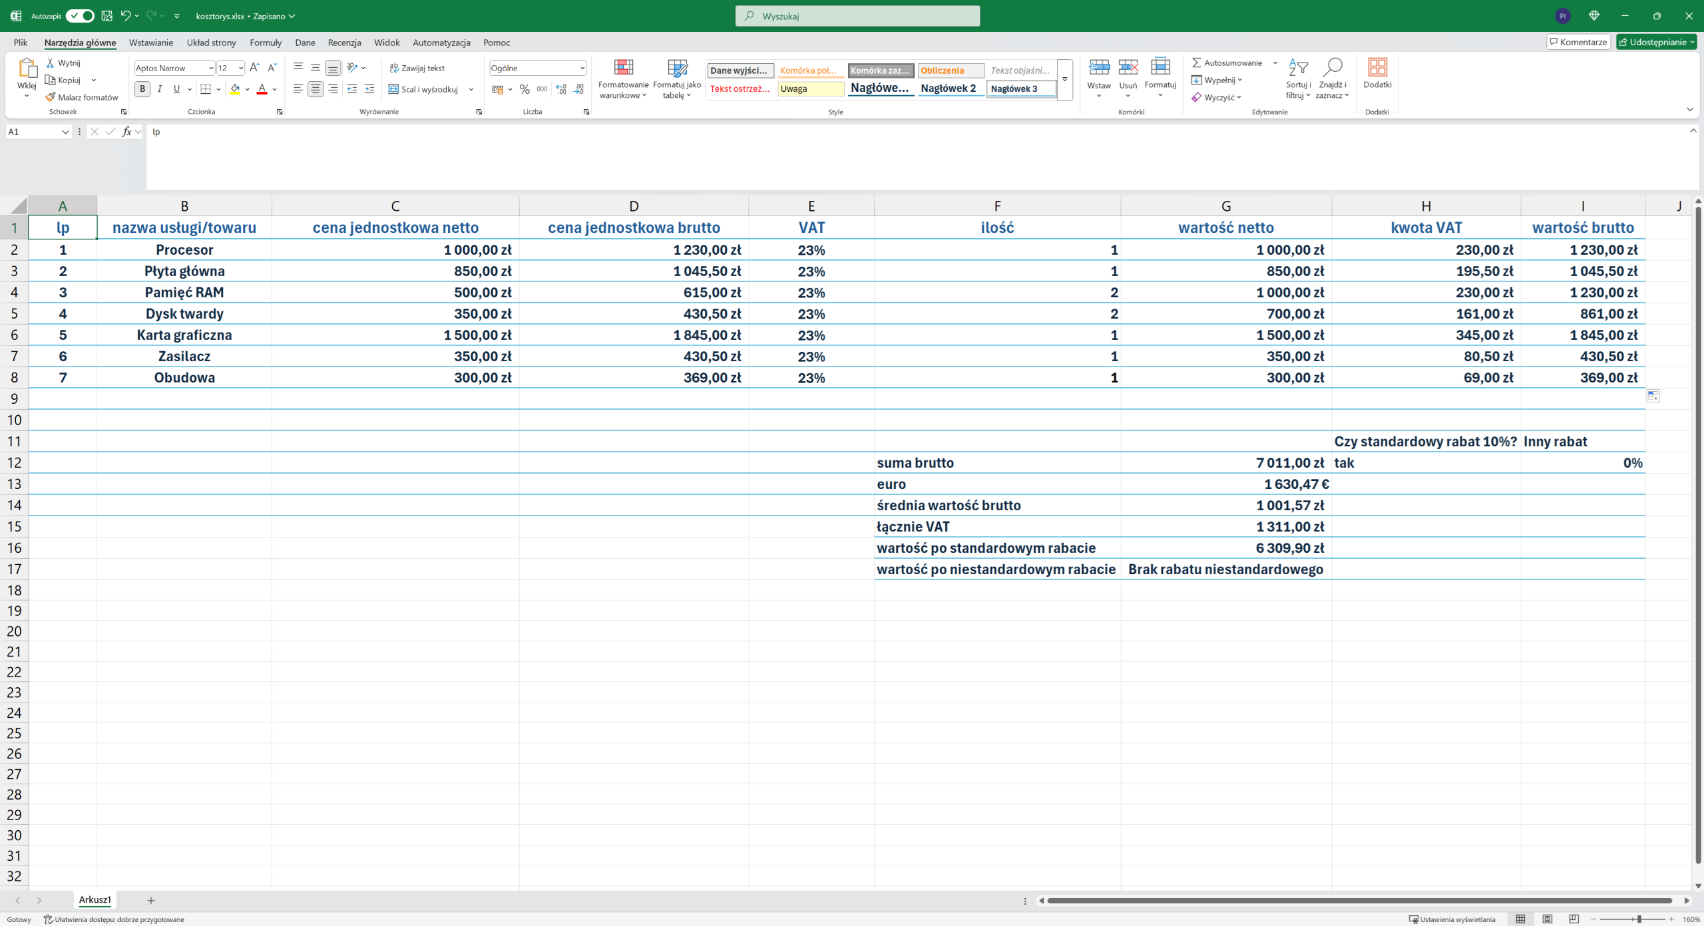Screen dimensions: 1704x926
Task: Open the AutoSum (Autosumowanie) dropdown arrow
Action: pyautogui.click(x=1275, y=63)
